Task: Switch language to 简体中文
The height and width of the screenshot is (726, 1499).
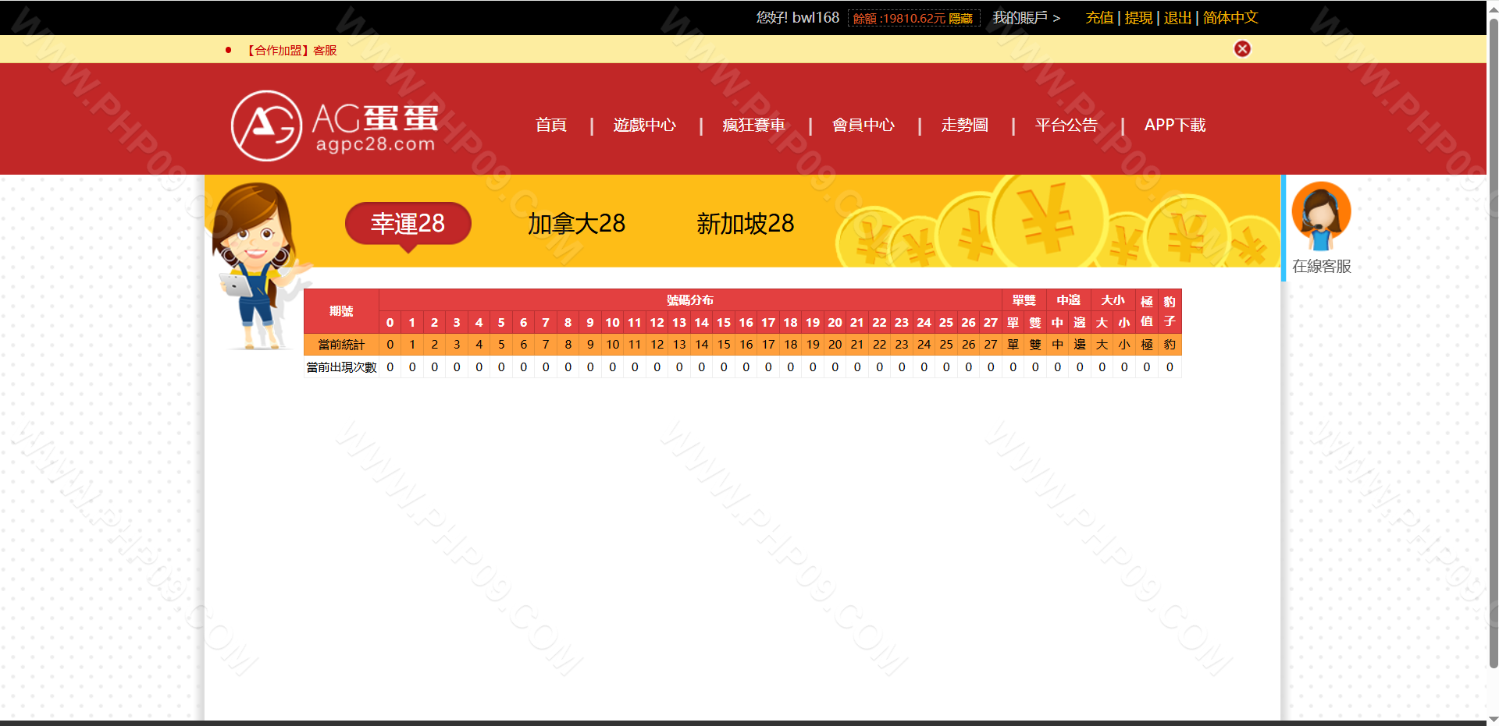Action: click(x=1230, y=18)
